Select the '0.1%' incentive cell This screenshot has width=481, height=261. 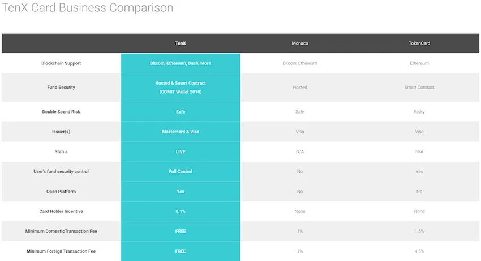click(x=181, y=211)
